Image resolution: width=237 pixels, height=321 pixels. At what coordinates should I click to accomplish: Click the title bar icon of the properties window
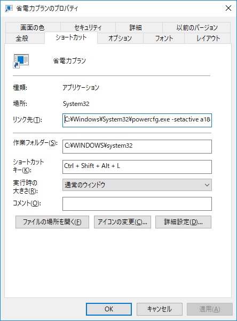(x=9, y=9)
